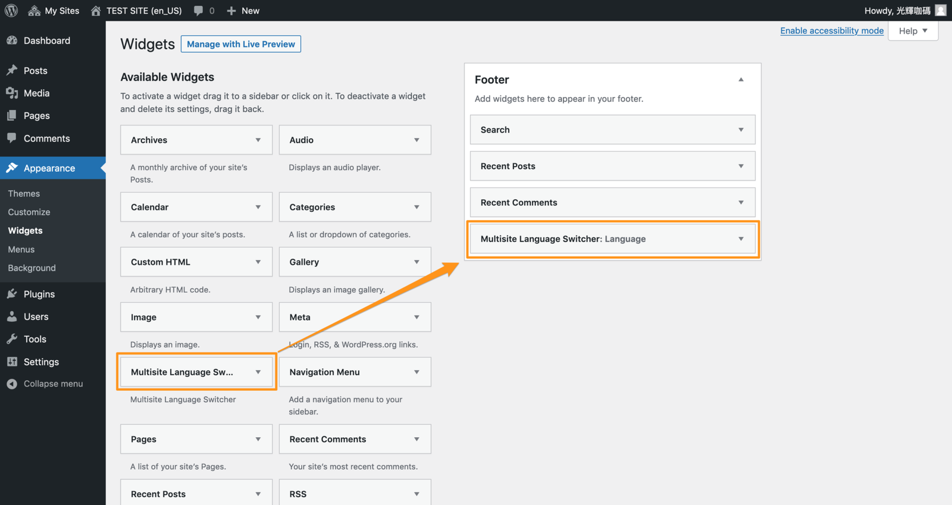Collapse the Footer widget area

click(741, 80)
